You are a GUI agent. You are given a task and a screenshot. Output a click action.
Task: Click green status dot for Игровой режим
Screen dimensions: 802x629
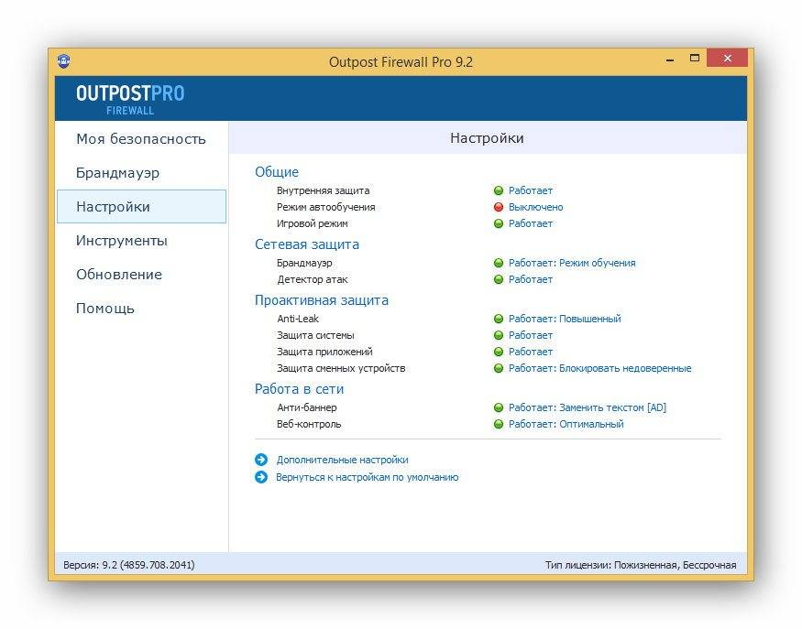click(499, 223)
